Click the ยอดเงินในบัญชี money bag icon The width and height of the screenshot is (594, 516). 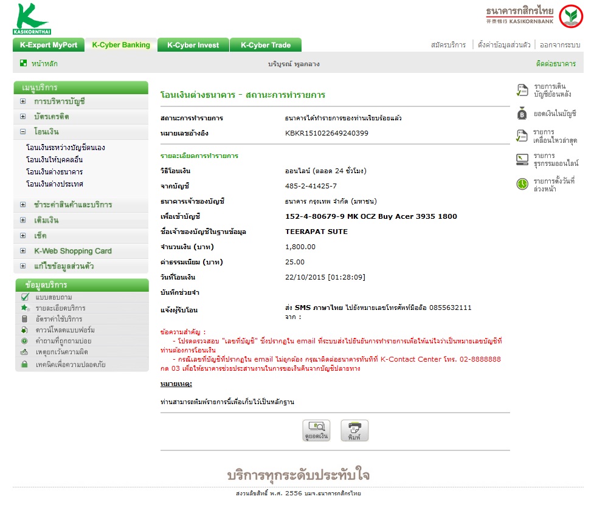coord(522,113)
